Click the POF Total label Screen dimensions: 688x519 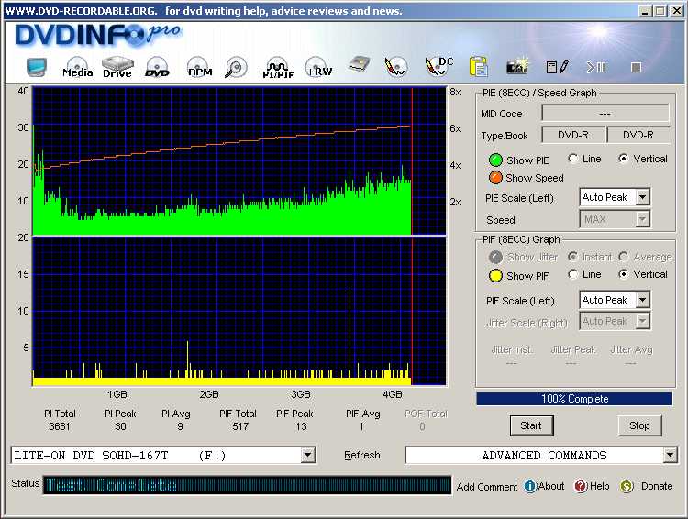[x=426, y=414]
